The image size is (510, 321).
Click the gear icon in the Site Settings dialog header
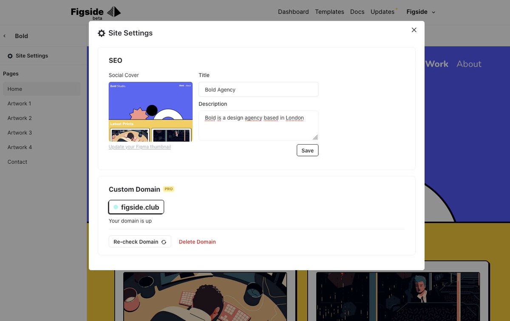102,33
